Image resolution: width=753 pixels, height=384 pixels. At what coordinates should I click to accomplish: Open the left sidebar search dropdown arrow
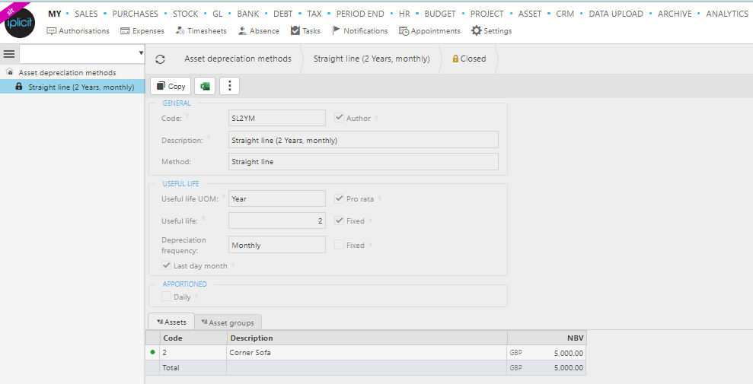(141, 53)
